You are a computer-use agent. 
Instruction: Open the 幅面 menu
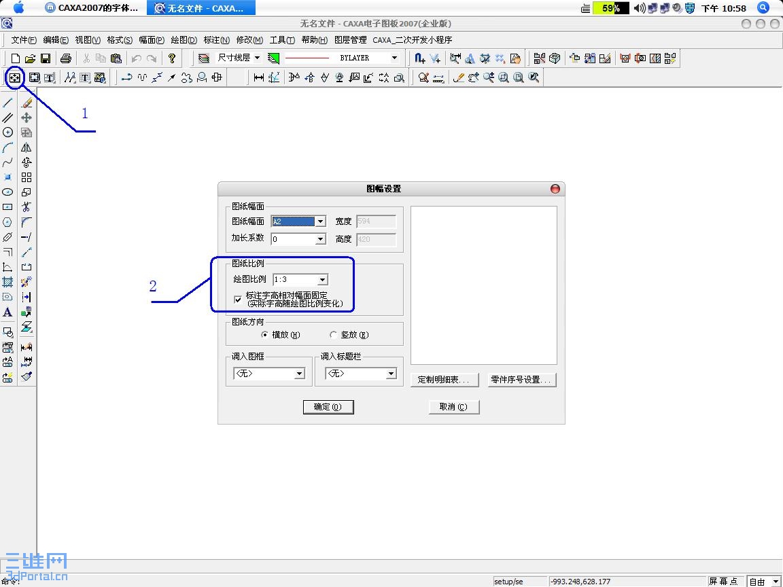152,40
